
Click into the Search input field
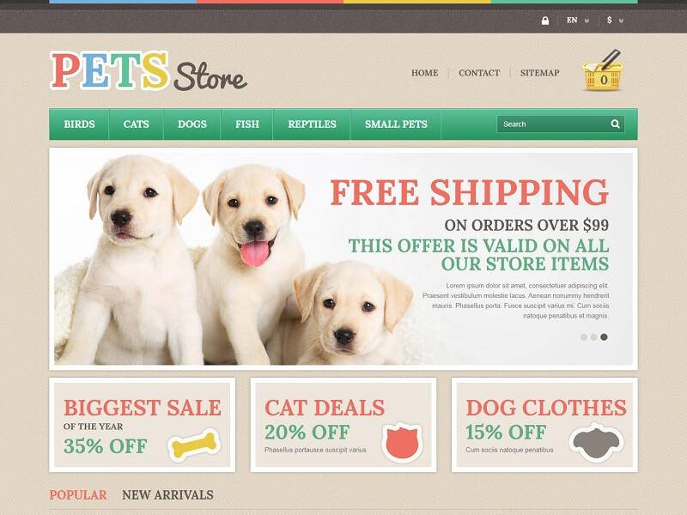click(x=554, y=124)
